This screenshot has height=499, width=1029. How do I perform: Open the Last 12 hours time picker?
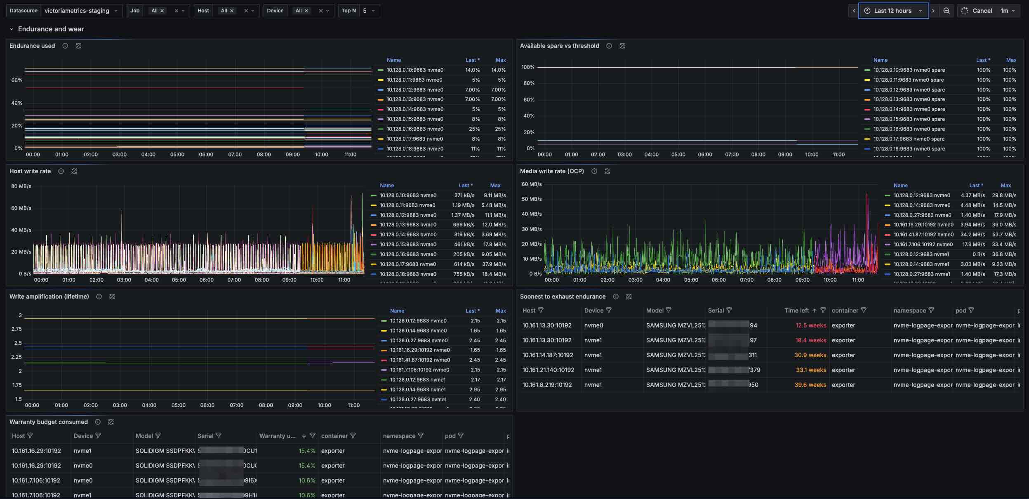click(893, 11)
